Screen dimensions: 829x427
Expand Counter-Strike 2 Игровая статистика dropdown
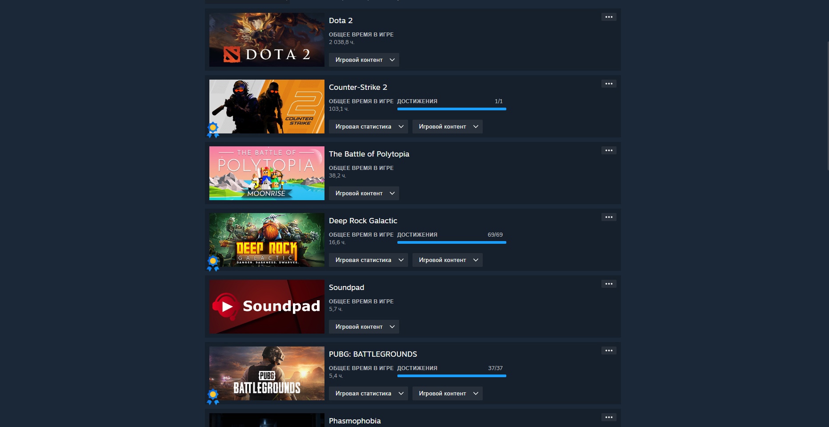tap(368, 127)
